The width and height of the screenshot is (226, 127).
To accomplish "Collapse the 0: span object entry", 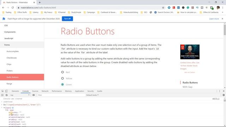I will (x=6, y=110).
